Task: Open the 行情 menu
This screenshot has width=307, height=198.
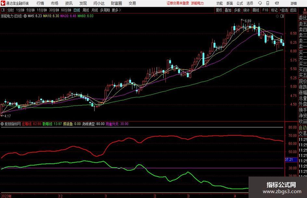Action: (40, 3)
